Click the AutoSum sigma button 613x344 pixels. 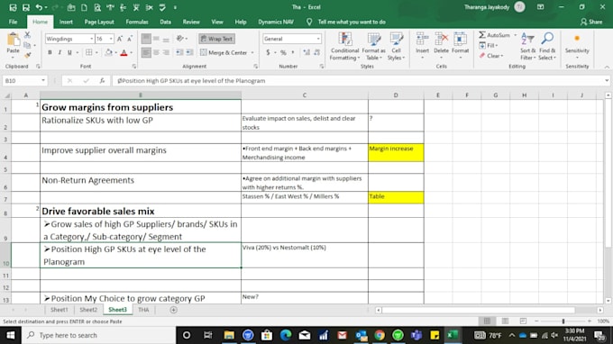coord(495,35)
